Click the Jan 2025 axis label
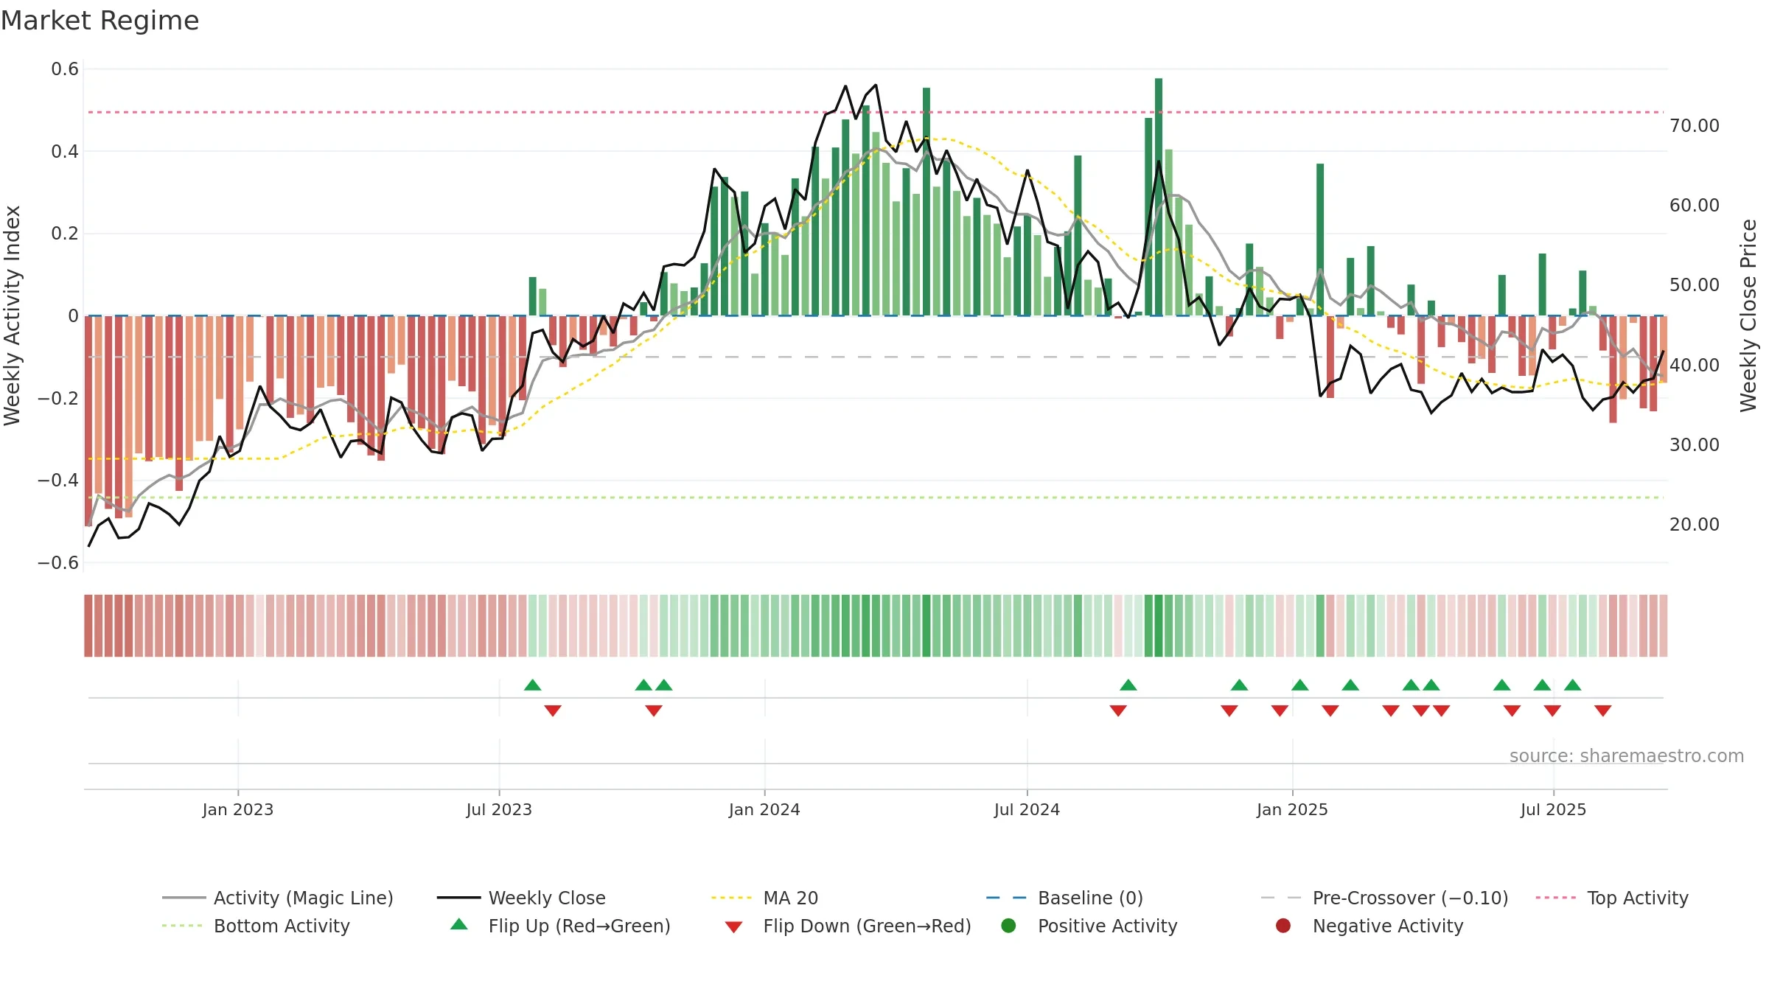The width and height of the screenshot is (1769, 995). (x=1292, y=809)
